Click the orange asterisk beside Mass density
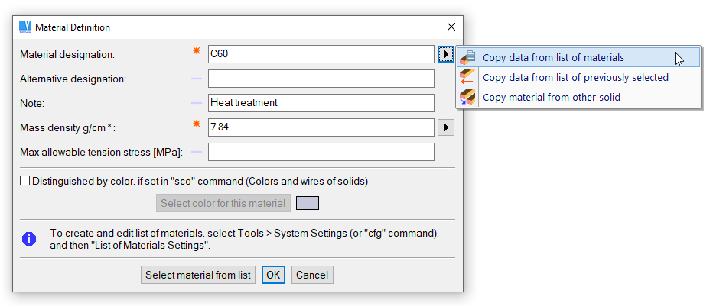Screen dimensions: 713x306 (x=197, y=125)
